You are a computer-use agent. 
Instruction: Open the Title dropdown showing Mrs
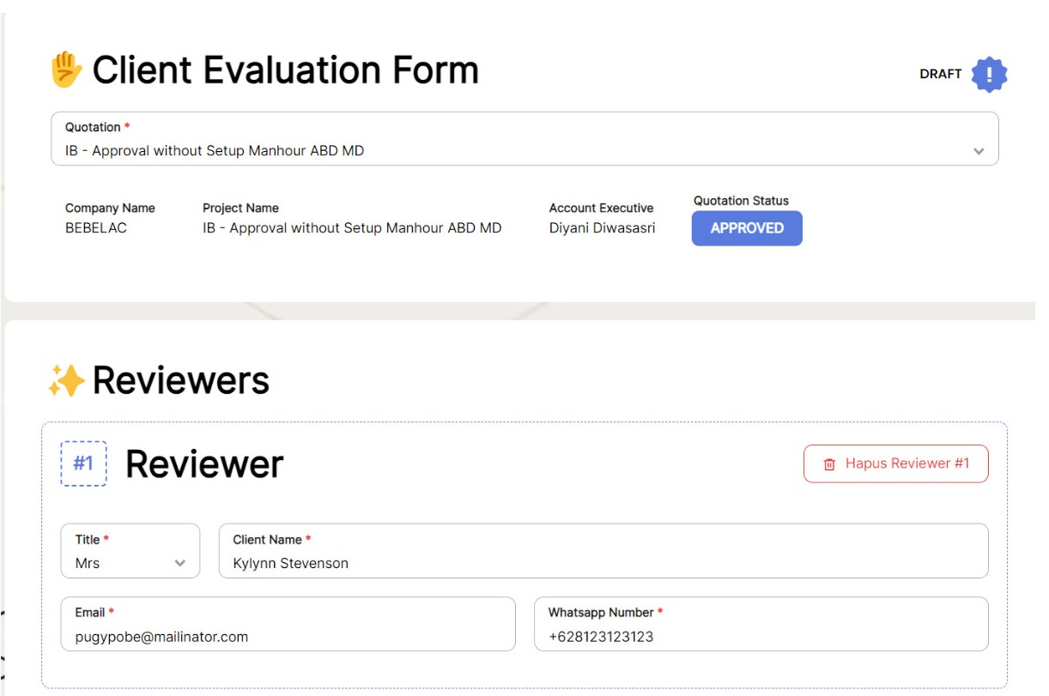click(130, 551)
